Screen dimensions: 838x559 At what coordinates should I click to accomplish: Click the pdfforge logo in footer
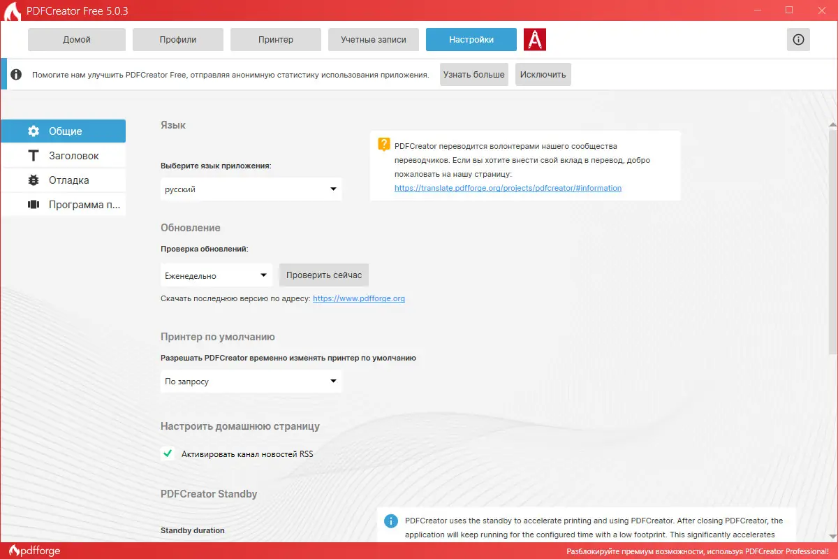point(34,551)
